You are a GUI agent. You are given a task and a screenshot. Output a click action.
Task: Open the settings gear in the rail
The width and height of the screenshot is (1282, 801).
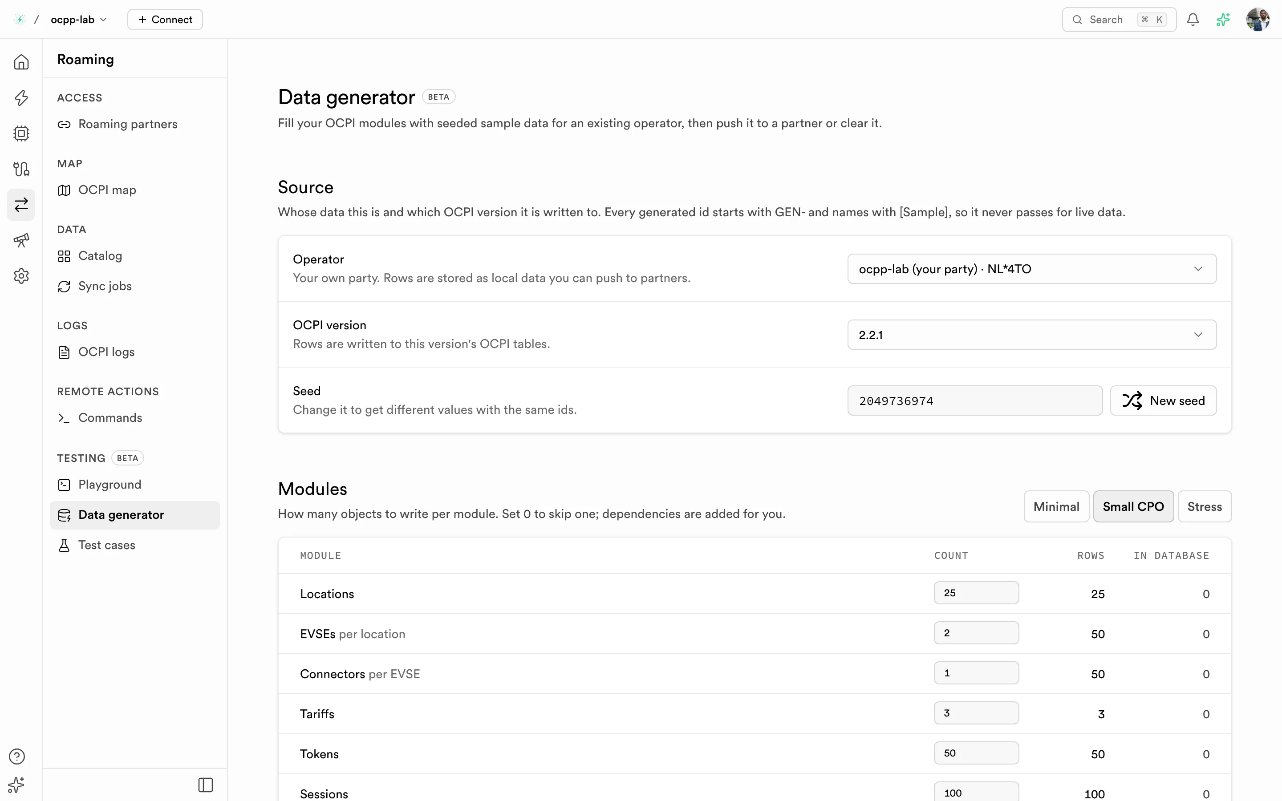point(21,275)
